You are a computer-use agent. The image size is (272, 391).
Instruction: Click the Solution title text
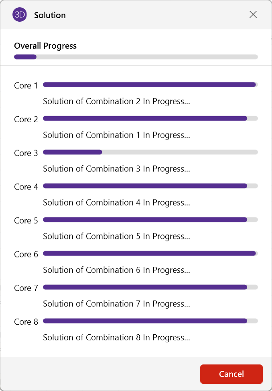50,15
